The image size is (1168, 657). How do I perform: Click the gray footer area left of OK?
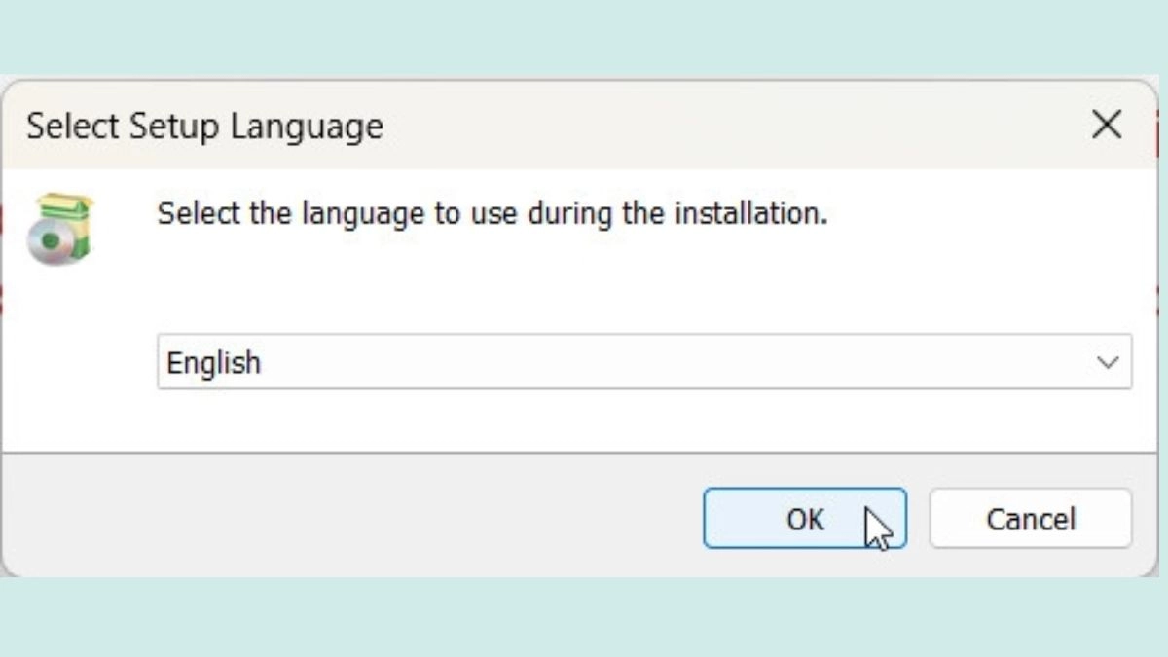350,516
